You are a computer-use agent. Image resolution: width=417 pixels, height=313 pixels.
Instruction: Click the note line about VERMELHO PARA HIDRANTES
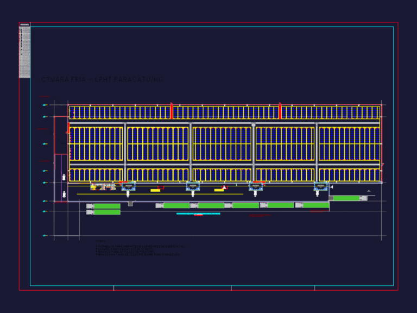tap(140, 247)
